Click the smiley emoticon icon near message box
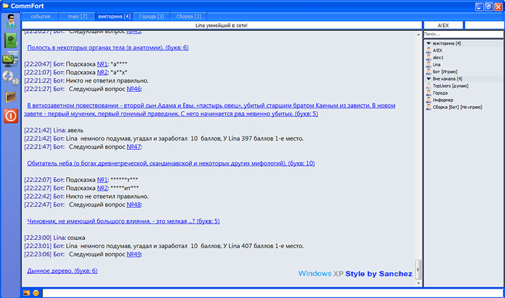 (x=36, y=293)
